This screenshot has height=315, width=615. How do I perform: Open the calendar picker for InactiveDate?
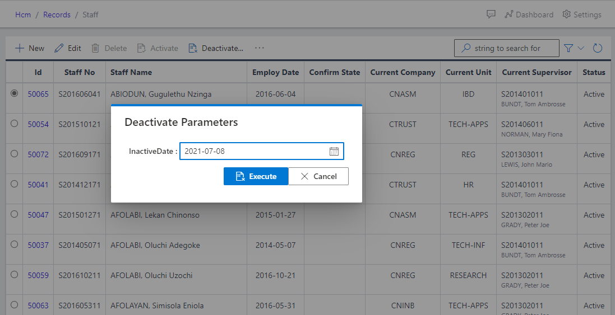pos(334,152)
